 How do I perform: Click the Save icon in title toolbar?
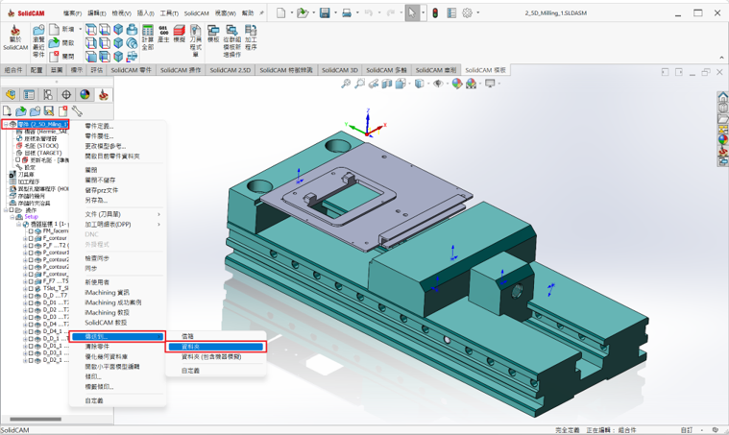click(325, 13)
